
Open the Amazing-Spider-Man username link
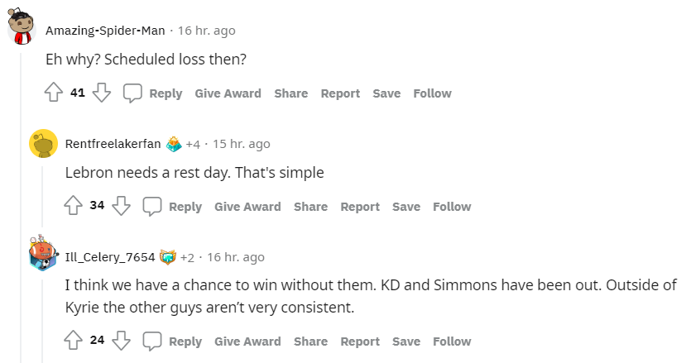pos(105,31)
